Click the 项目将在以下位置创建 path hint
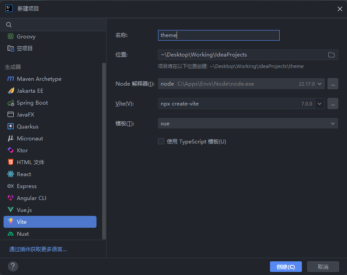347x275 pixels. (x=231, y=66)
